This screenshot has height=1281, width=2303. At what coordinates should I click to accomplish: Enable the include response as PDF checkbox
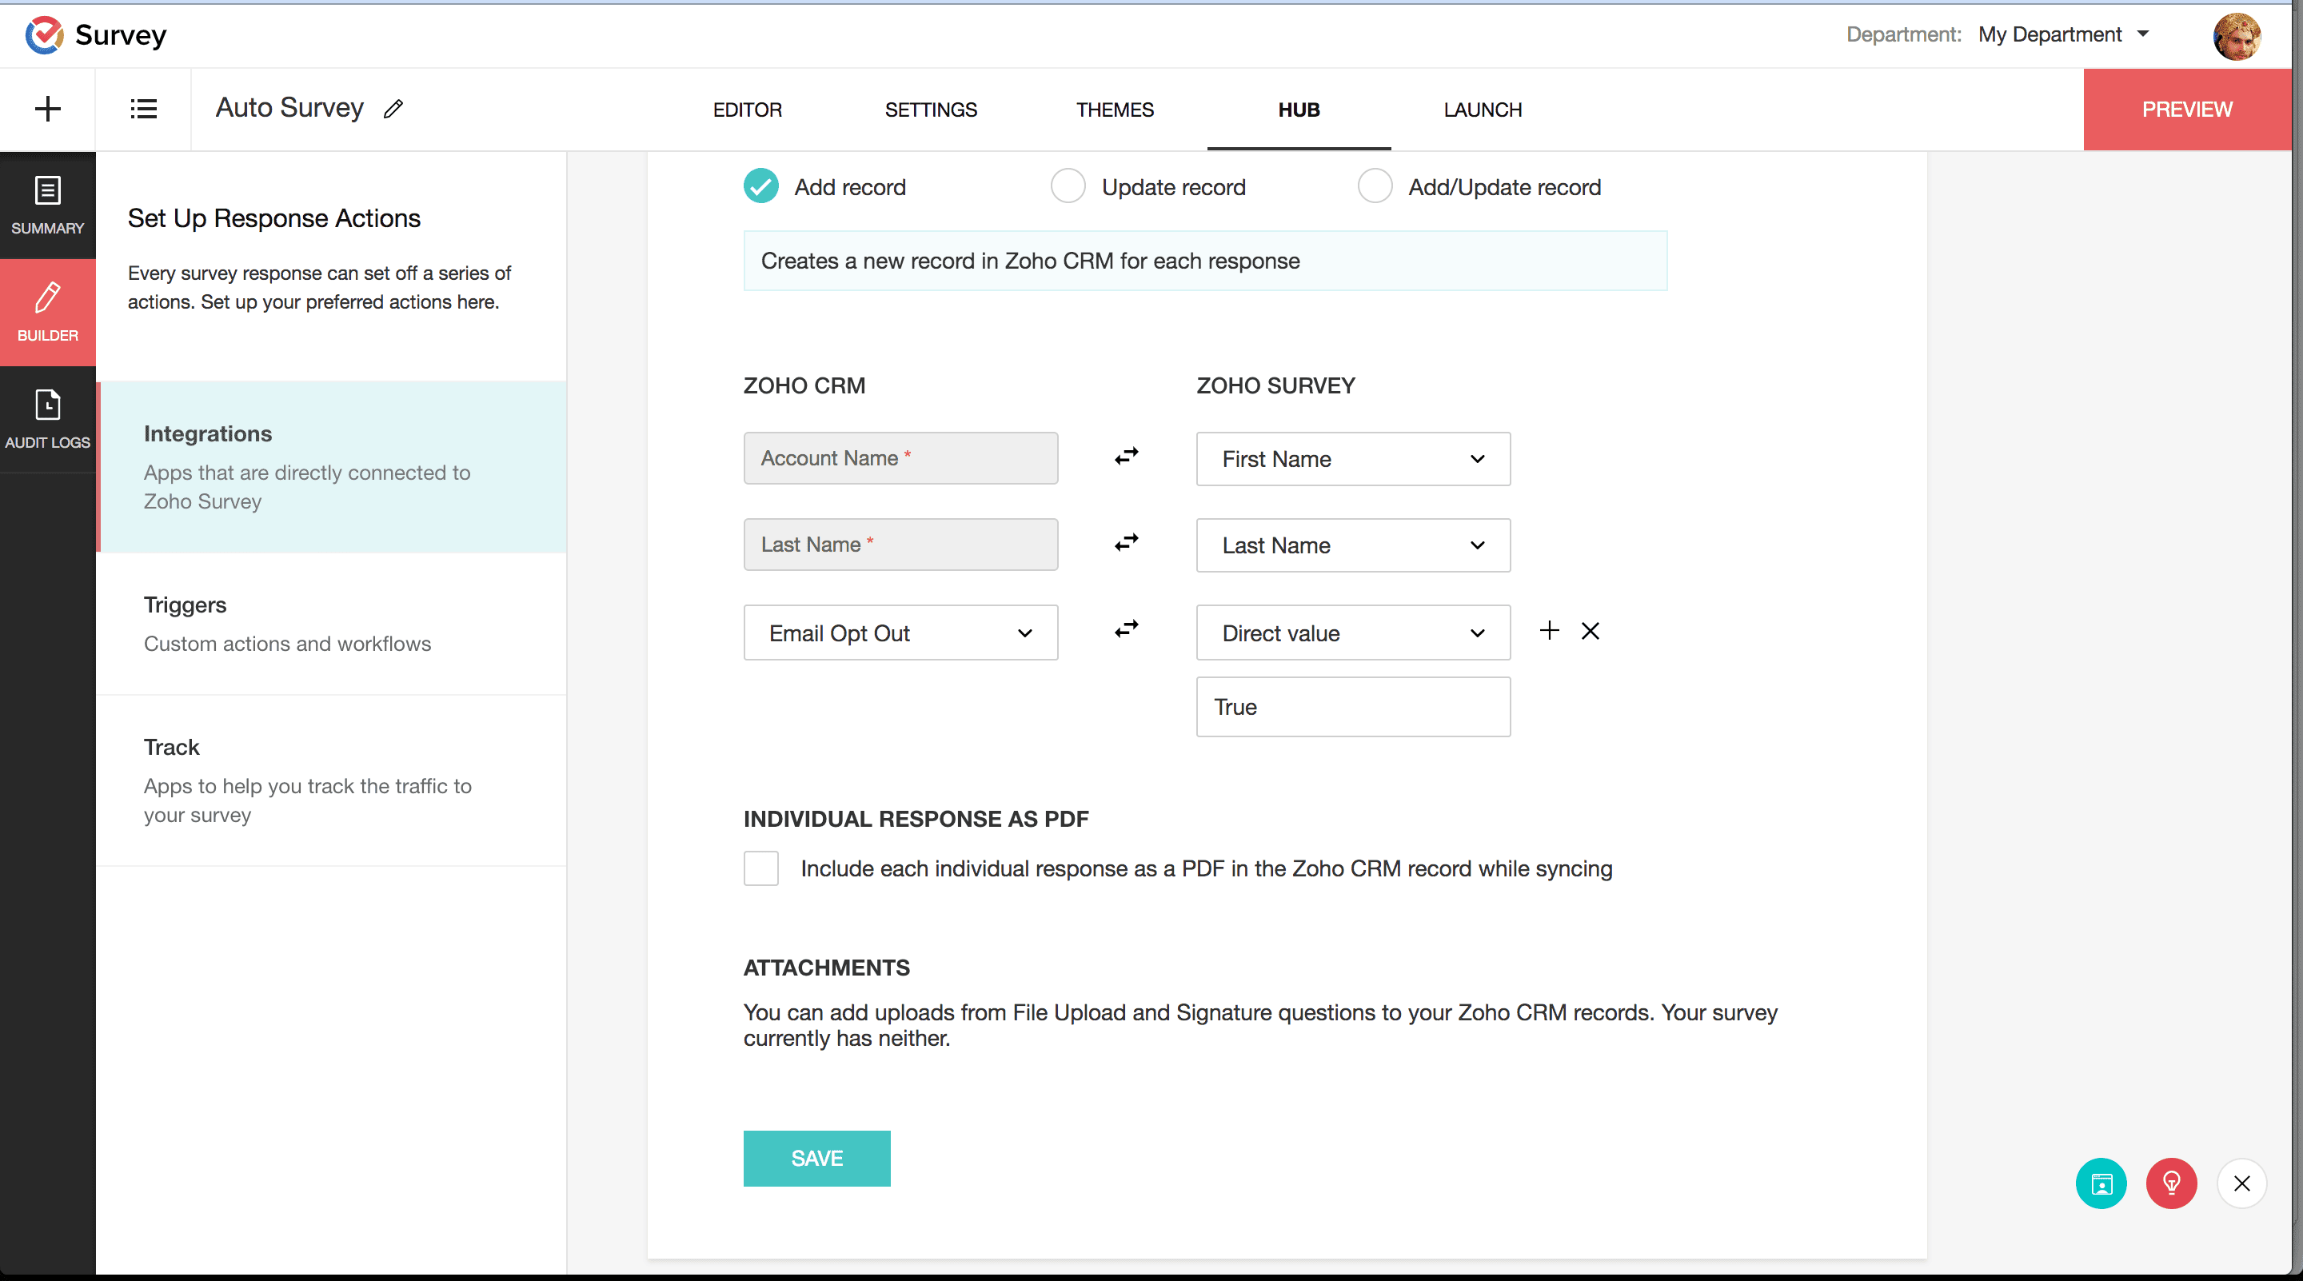(760, 868)
